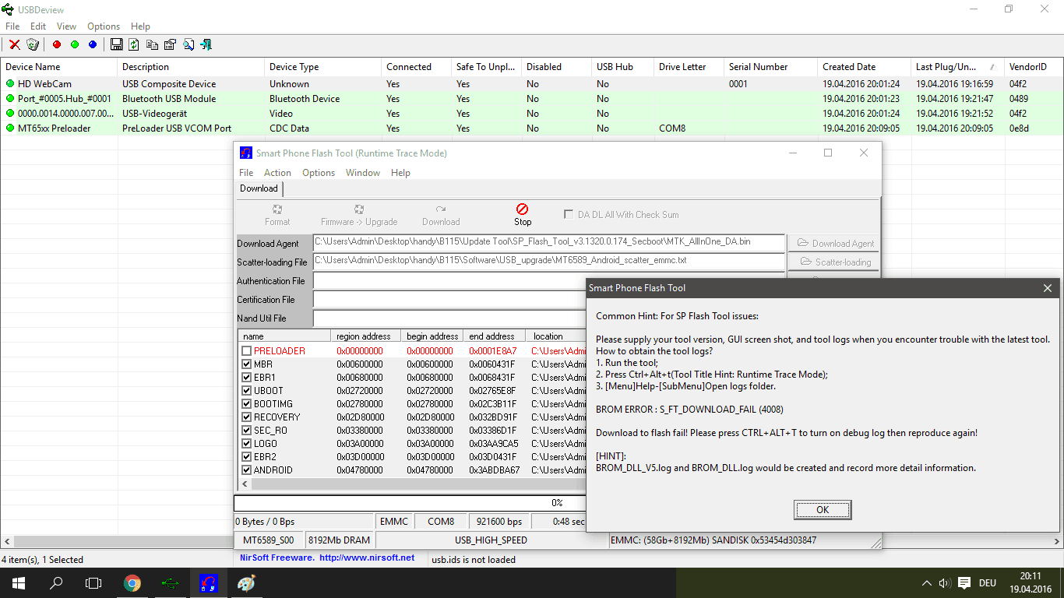This screenshot has width=1064, height=598.
Task: Open Chrome from the taskbar
Action: pos(132,582)
